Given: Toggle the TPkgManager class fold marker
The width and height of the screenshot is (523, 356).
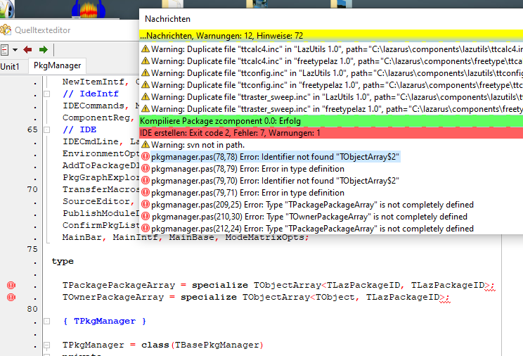Looking at the screenshot, I should coord(47,345).
